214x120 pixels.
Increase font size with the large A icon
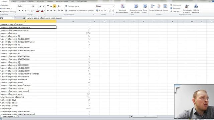click(40, 6)
